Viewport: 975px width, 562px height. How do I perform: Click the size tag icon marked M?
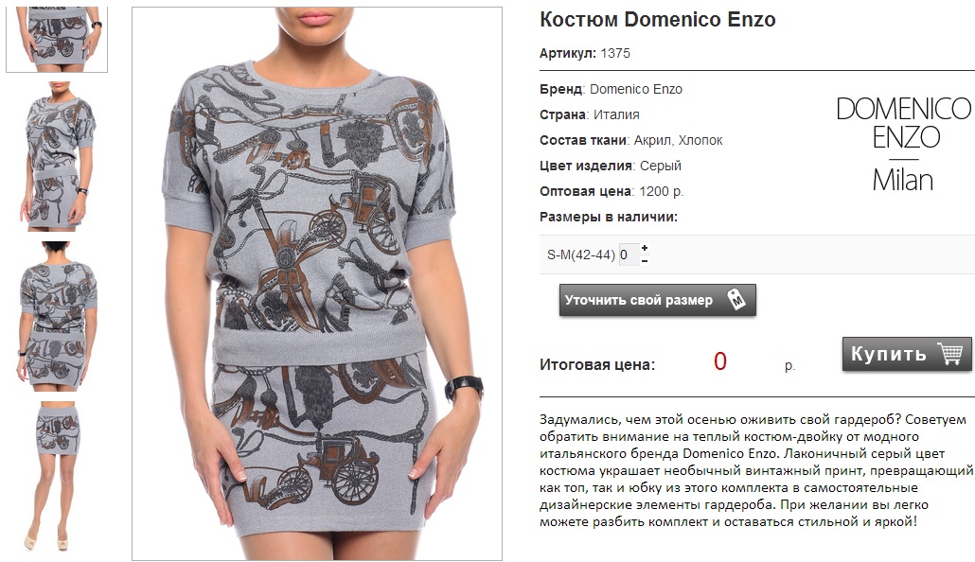(x=736, y=300)
